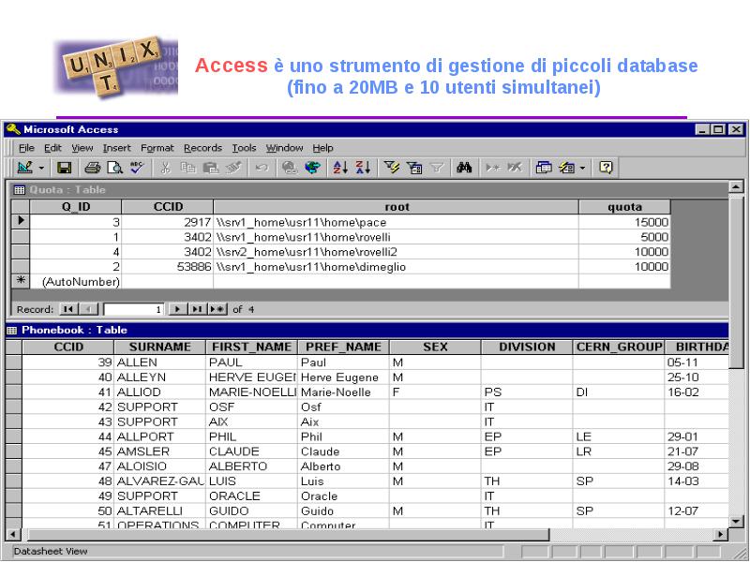The height and width of the screenshot is (562, 750).
Task: Click the surname cell ALLEYN
Action: [159, 377]
